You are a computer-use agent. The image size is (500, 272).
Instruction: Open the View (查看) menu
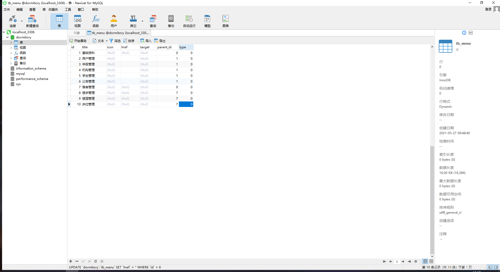pos(32,9)
